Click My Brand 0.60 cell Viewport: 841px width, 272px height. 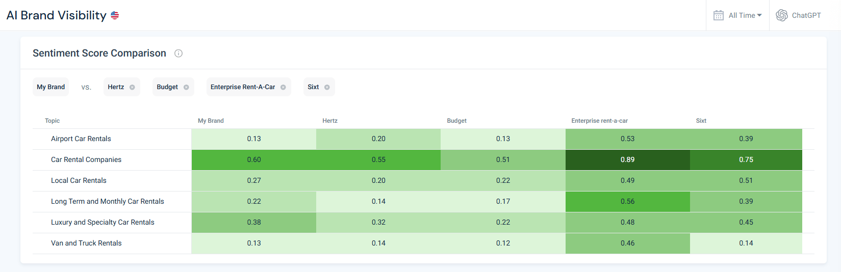[254, 159]
